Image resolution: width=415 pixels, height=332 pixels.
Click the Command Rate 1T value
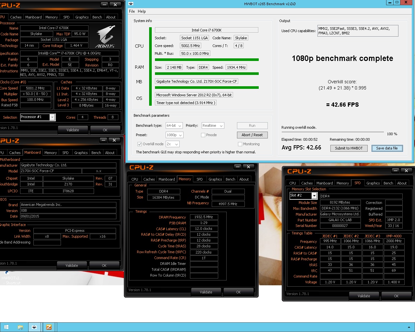[x=204, y=258]
